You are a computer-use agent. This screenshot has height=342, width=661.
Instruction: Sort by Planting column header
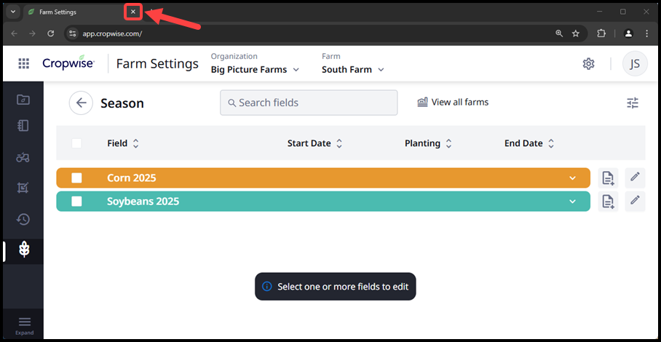428,143
